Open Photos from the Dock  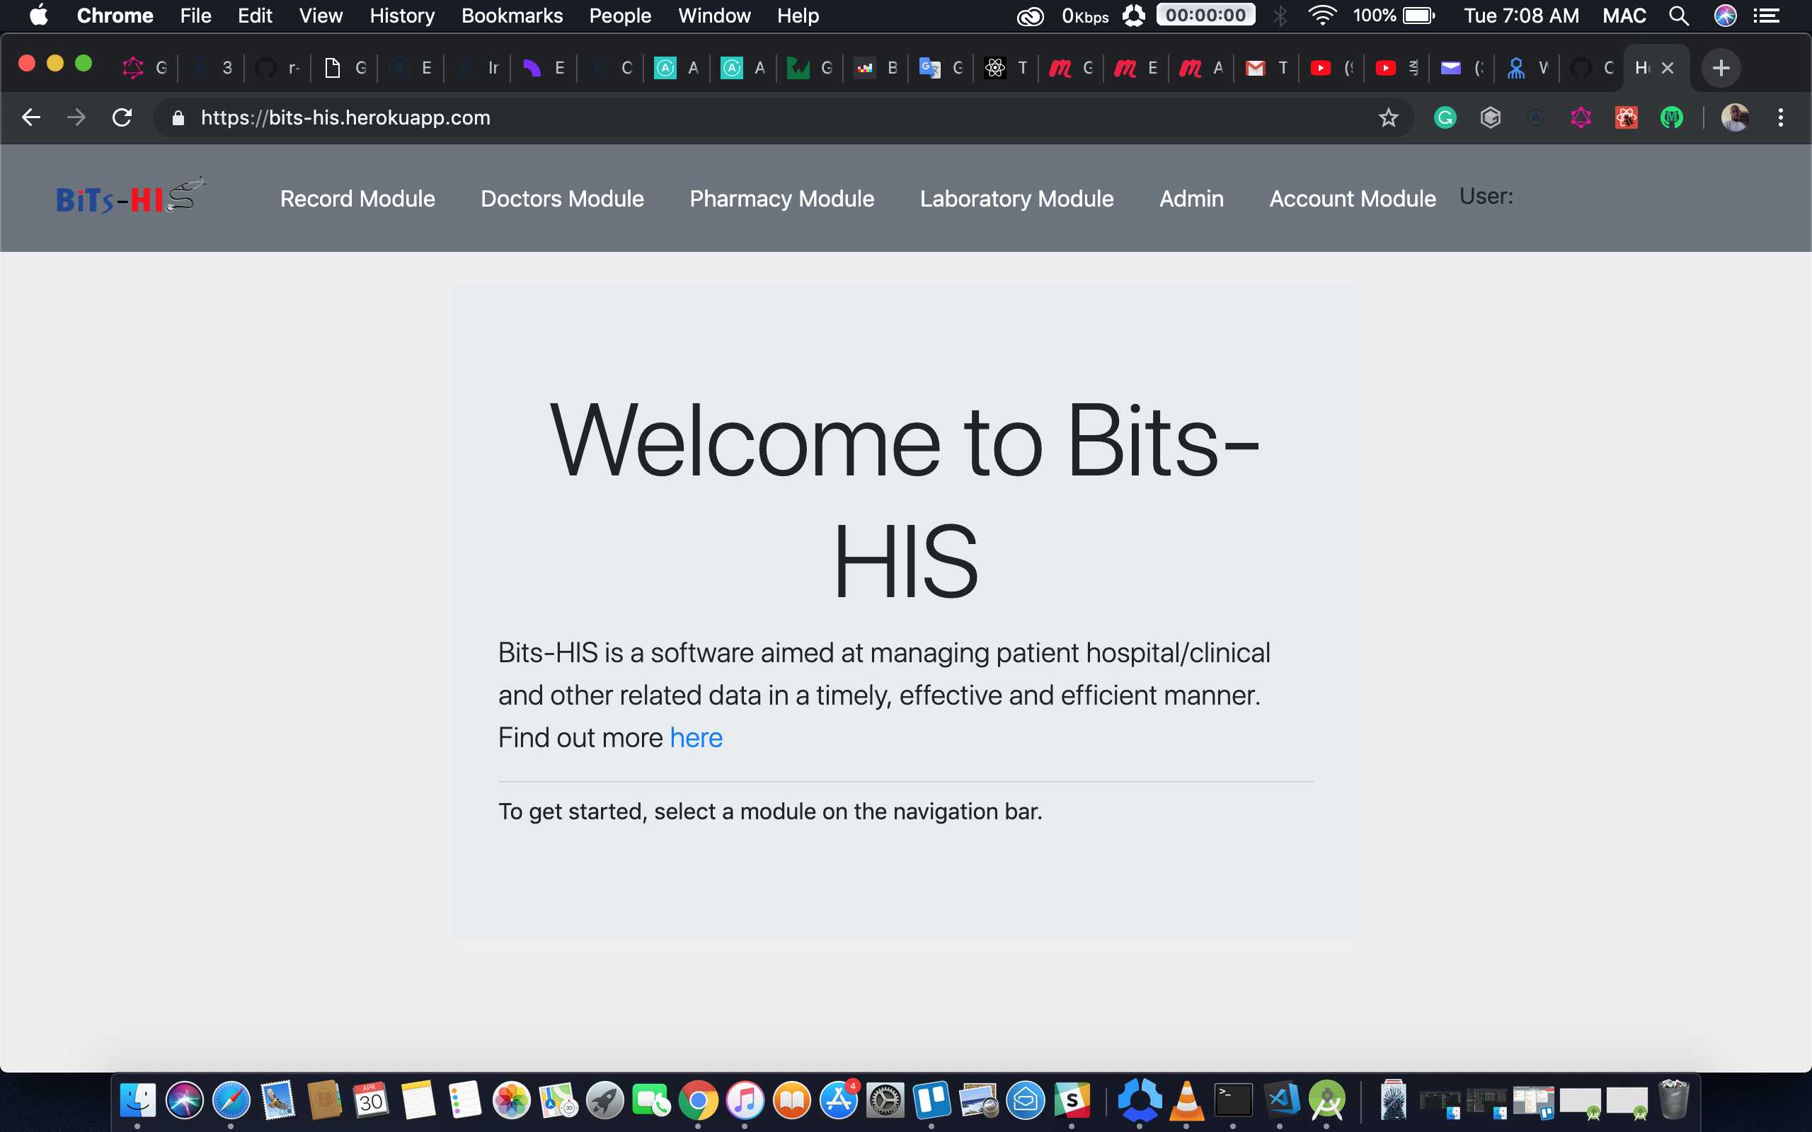point(512,1101)
